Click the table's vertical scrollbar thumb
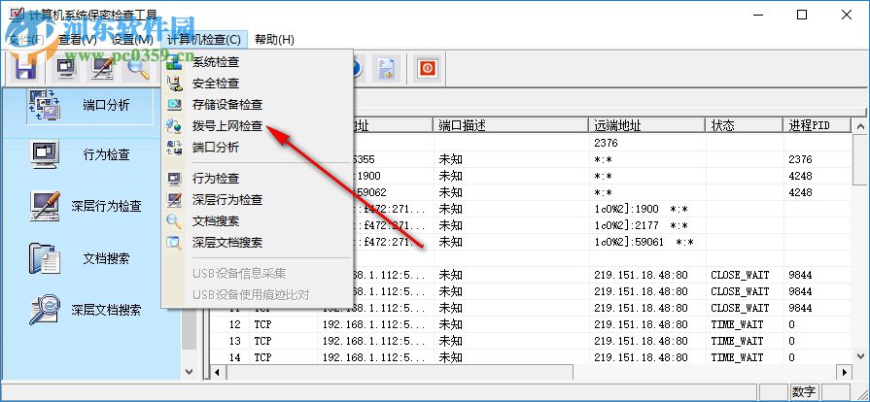Viewport: 870px width, 402px height. (x=860, y=158)
